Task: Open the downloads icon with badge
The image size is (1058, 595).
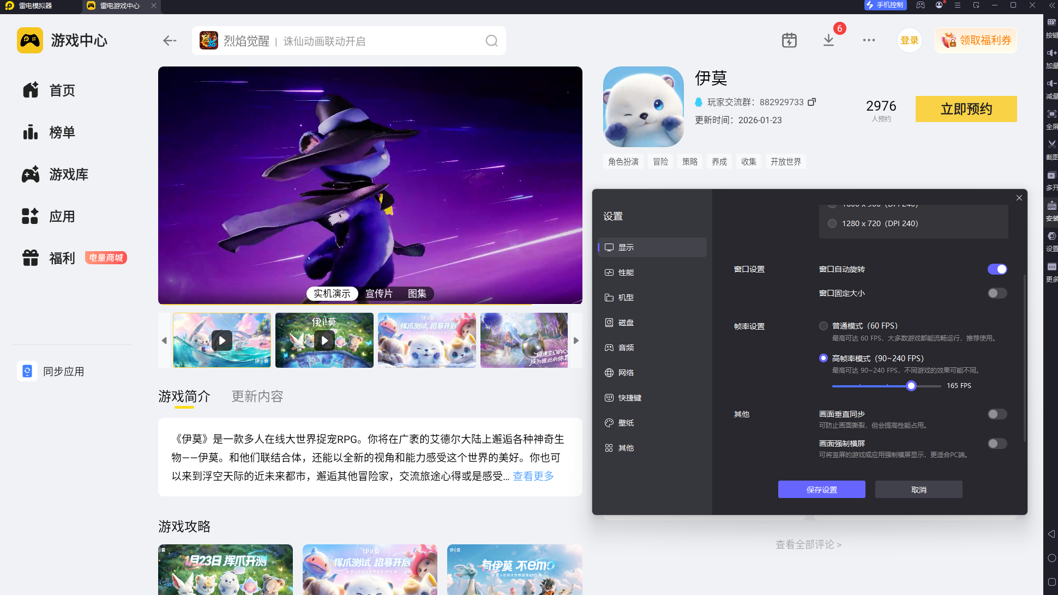Action: (x=828, y=40)
